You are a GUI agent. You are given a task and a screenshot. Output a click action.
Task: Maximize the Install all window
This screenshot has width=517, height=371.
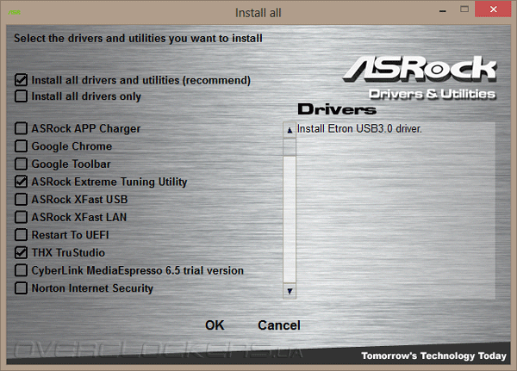[x=464, y=9]
